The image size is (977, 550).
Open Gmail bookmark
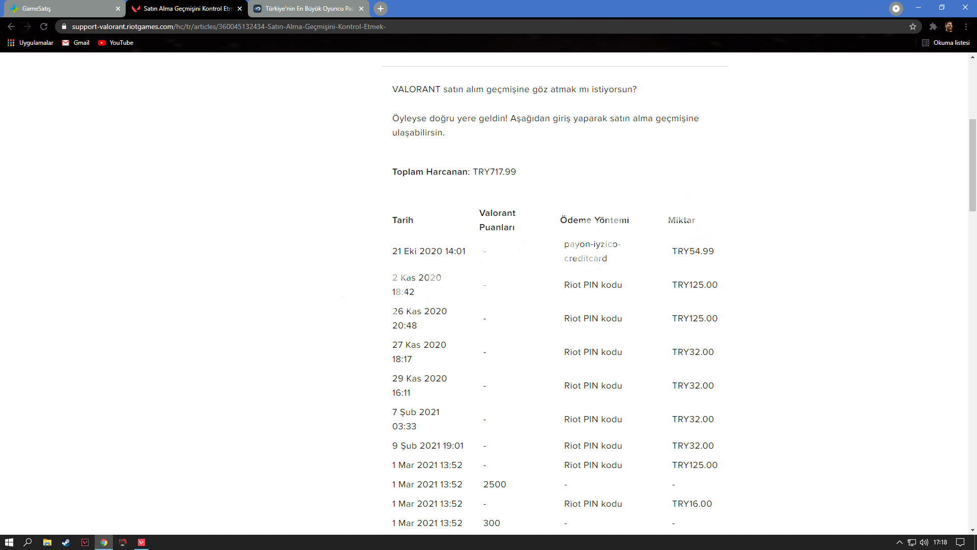coord(76,43)
